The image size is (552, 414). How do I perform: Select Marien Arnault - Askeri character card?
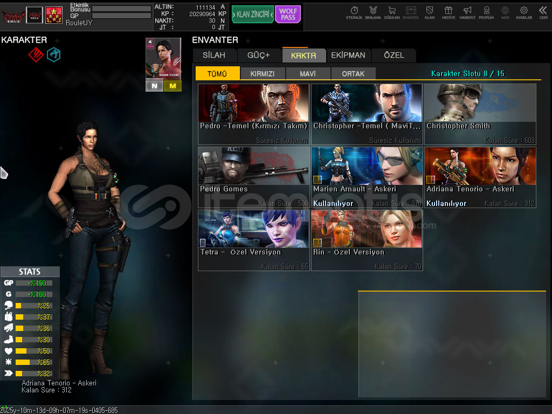[x=367, y=177]
